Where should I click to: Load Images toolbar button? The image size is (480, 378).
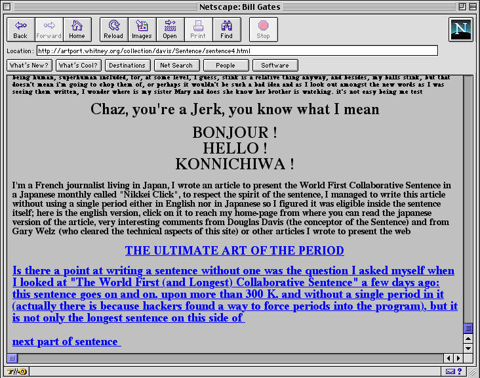pos(142,30)
